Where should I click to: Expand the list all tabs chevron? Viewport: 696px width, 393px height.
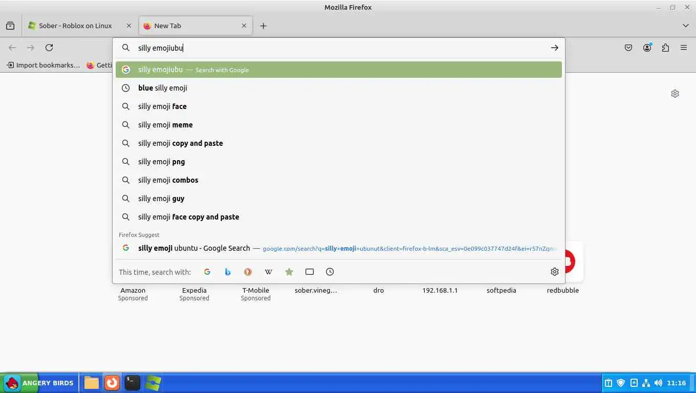tap(686, 26)
